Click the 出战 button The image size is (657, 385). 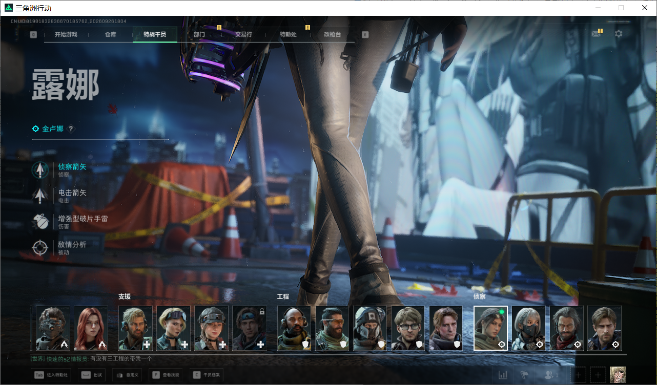tap(92, 375)
